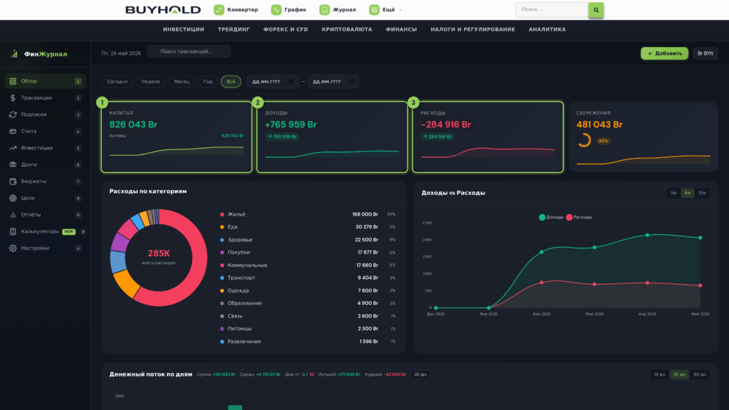This screenshot has width=729, height=410.
Task: Open the АНАЛИТИКА navigation item
Action: 547,29
